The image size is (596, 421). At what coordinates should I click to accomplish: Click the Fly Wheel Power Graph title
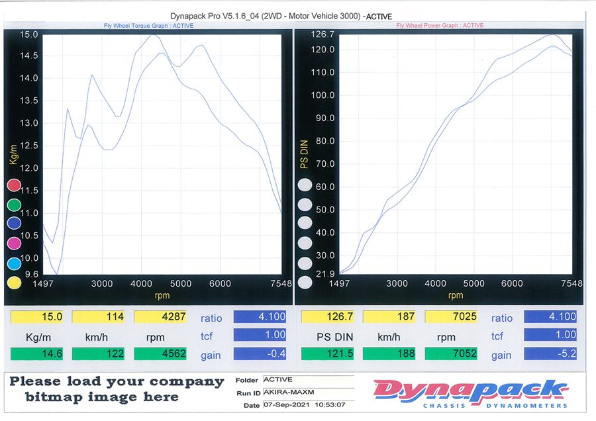pyautogui.click(x=440, y=25)
